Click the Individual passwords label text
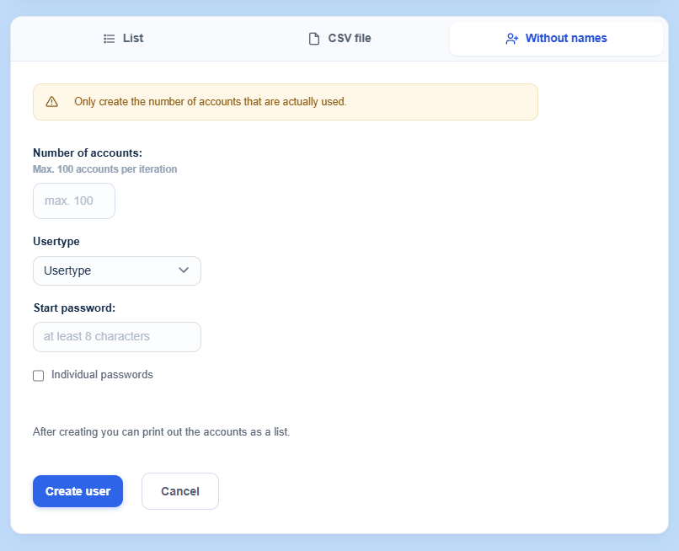 tap(102, 375)
